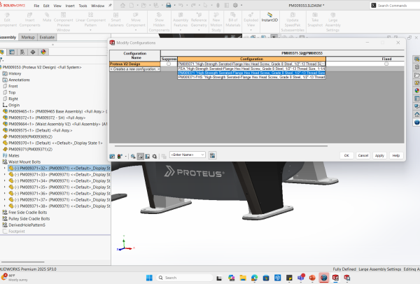Click the New document icon
Image resolution: width=420 pixels, height=284 pixels.
(132, 6)
